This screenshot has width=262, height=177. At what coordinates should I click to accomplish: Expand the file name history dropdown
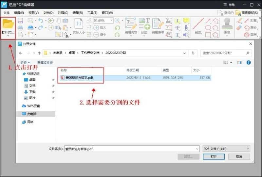197,149
